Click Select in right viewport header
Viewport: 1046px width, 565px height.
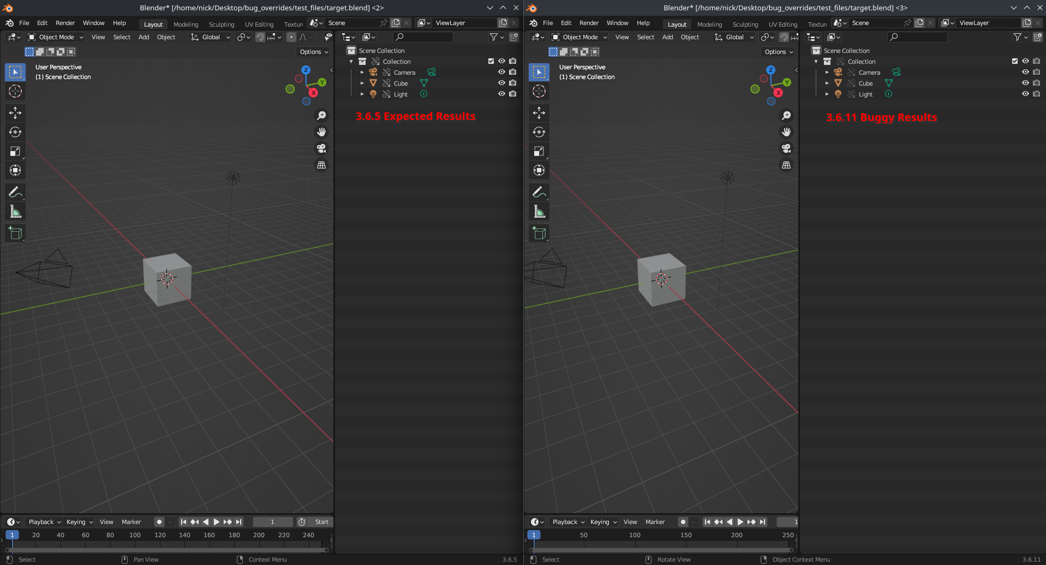tap(645, 37)
